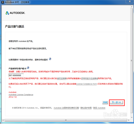
Task: Click the Autodesk A icon in title bar
Action: click(3, 2)
